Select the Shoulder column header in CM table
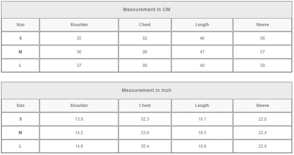This screenshot has width=294, height=155. [79, 25]
